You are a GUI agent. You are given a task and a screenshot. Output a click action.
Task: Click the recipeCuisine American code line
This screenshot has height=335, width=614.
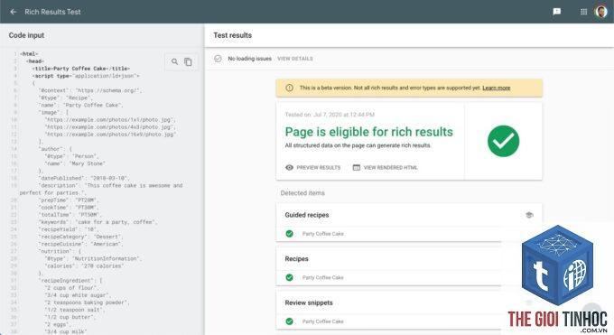pos(81,244)
